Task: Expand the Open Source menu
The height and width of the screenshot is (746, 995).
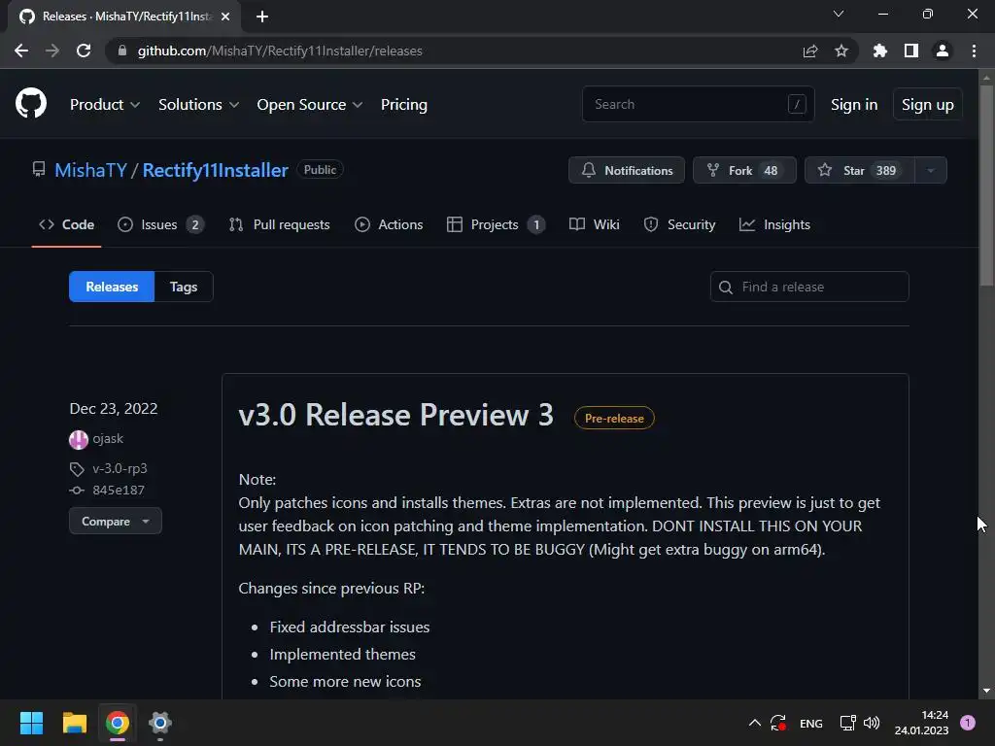Action: coord(310,105)
